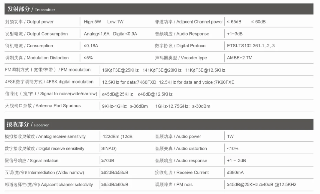Select the ETSI-TS102 361-1,-2,-3 value
This screenshot has height=194, width=320.
[x=251, y=46]
